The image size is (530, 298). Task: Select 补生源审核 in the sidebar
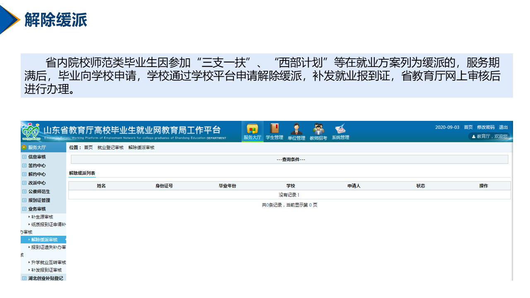pyautogui.click(x=42, y=217)
